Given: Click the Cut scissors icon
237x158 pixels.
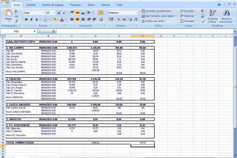Looking at the screenshot, I should coord(16,11).
